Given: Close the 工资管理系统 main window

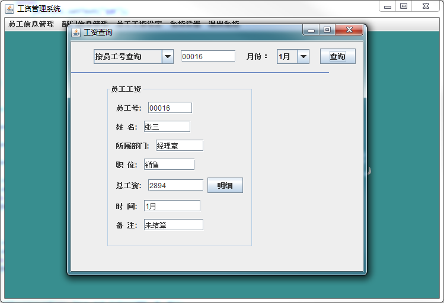Looking at the screenshot, I should 426,7.
